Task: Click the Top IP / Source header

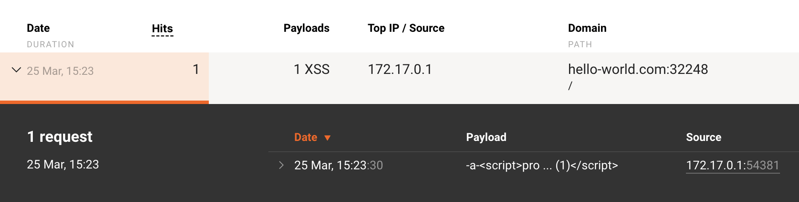Action: tap(406, 28)
